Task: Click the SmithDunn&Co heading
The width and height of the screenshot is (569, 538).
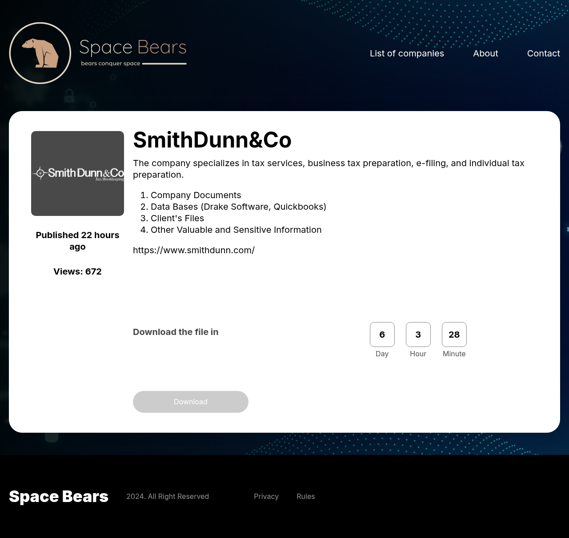Action: 212,140
